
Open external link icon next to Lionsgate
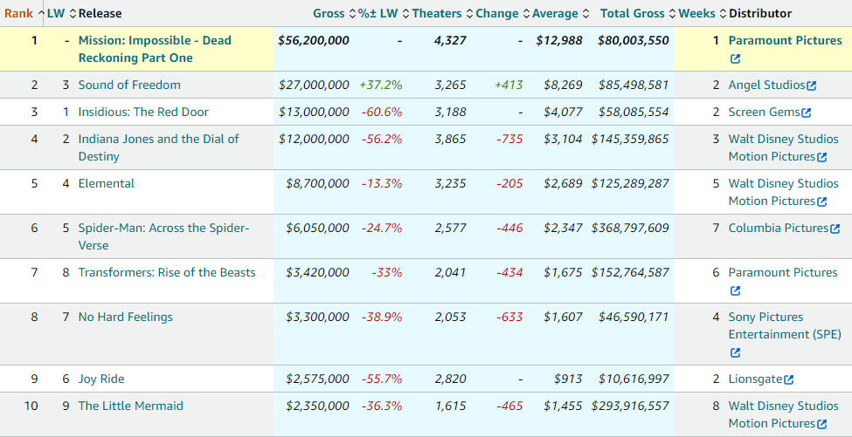pos(789,379)
